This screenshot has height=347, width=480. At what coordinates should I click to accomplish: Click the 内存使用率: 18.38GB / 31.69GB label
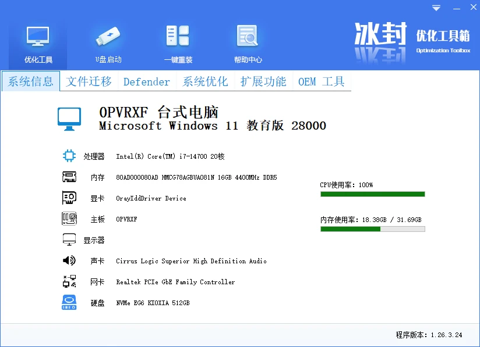[x=371, y=220]
